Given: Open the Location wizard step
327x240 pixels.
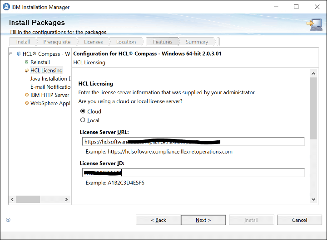Looking at the screenshot, I should pyautogui.click(x=126, y=42).
